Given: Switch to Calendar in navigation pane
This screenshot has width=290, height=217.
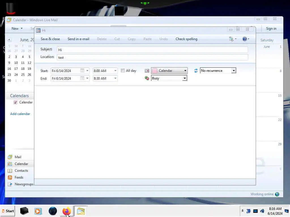Looking at the screenshot, I should point(21,164).
